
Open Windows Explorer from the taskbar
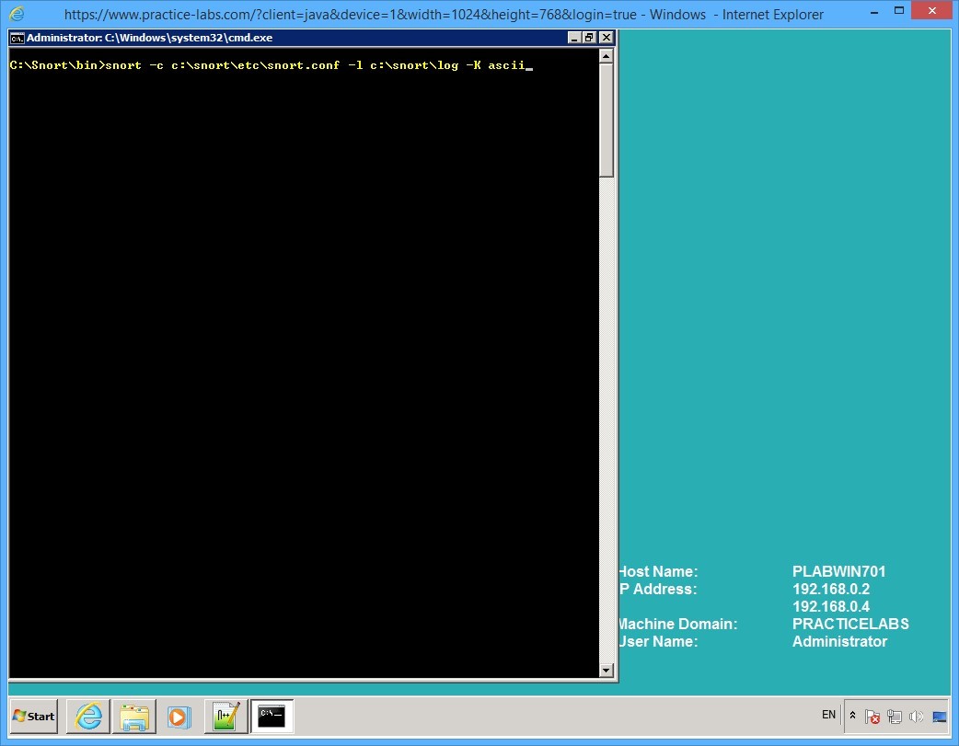tap(134, 716)
